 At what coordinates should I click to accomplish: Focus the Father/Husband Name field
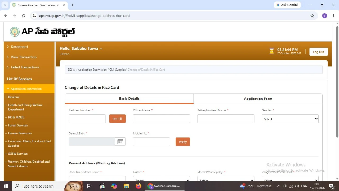(226, 119)
